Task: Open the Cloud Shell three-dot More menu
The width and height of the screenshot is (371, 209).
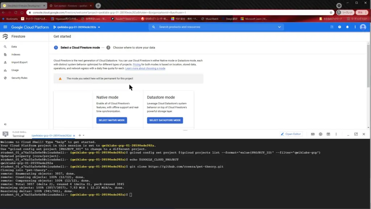Action: (336, 134)
